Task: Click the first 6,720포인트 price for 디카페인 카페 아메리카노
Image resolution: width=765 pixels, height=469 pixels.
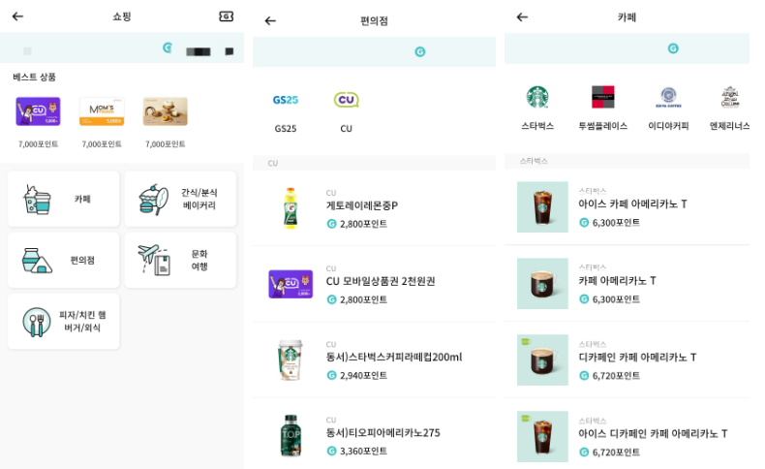Action: pos(616,376)
